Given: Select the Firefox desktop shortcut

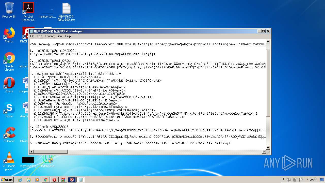Looking at the screenshot, I should tap(9, 35).
